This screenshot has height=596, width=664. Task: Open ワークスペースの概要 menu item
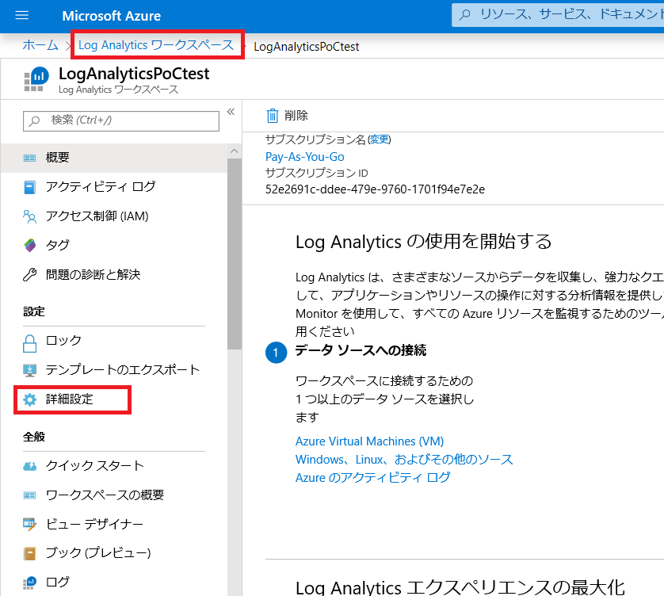(114, 495)
